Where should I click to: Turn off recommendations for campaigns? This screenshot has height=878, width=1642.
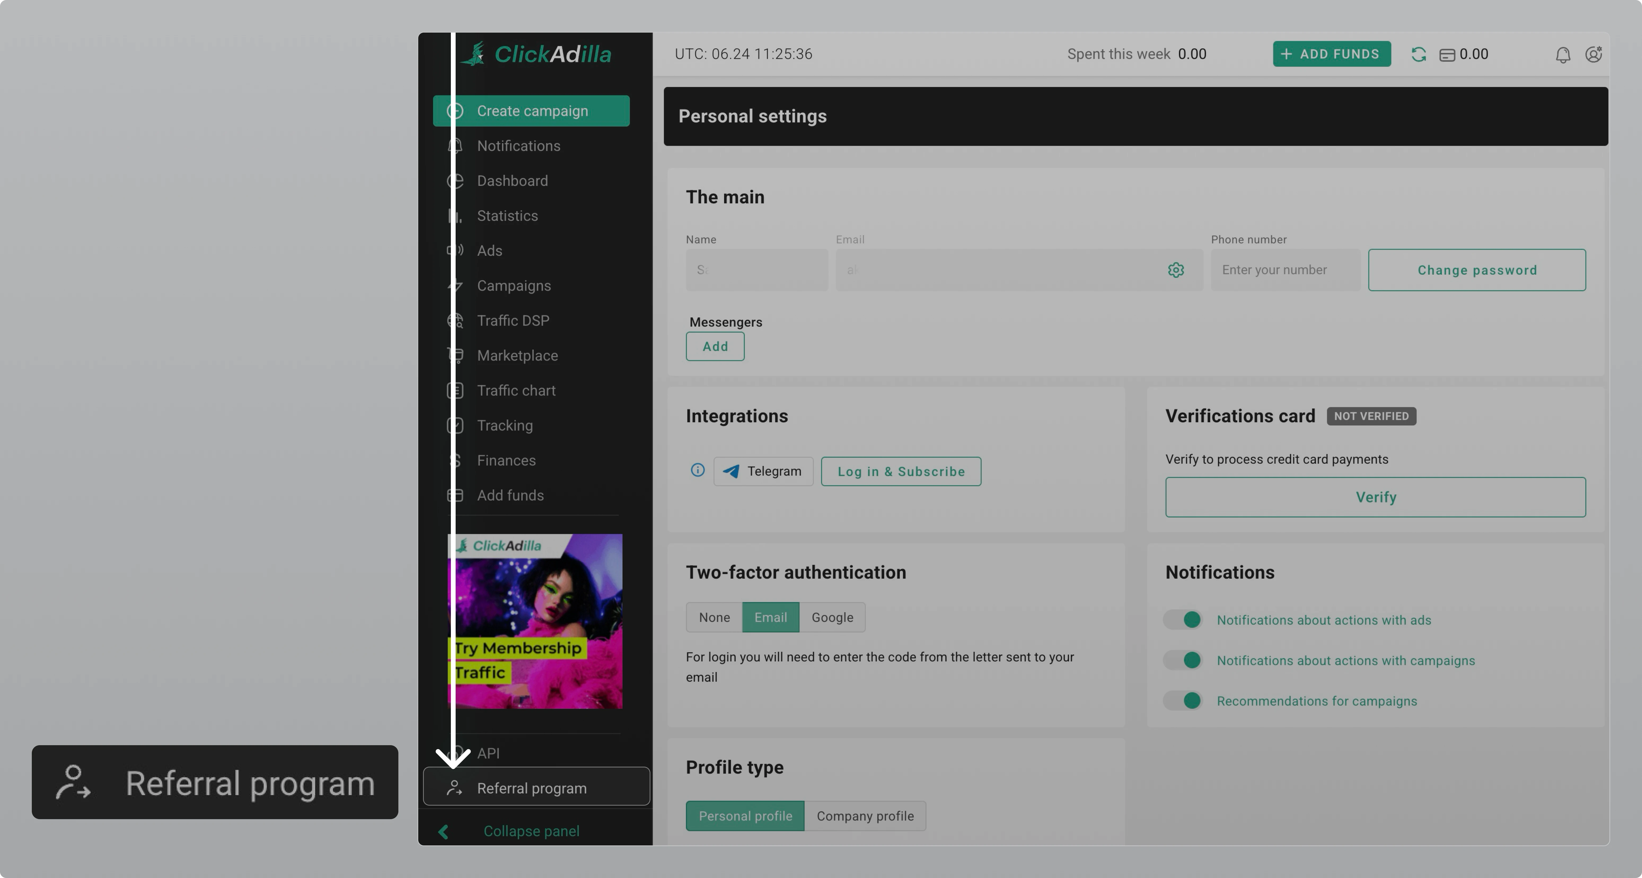click(1182, 701)
